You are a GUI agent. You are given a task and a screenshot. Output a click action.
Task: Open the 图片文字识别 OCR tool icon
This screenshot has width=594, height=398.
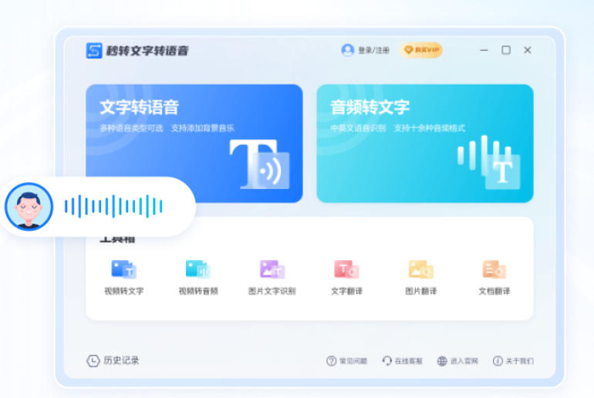(x=272, y=269)
